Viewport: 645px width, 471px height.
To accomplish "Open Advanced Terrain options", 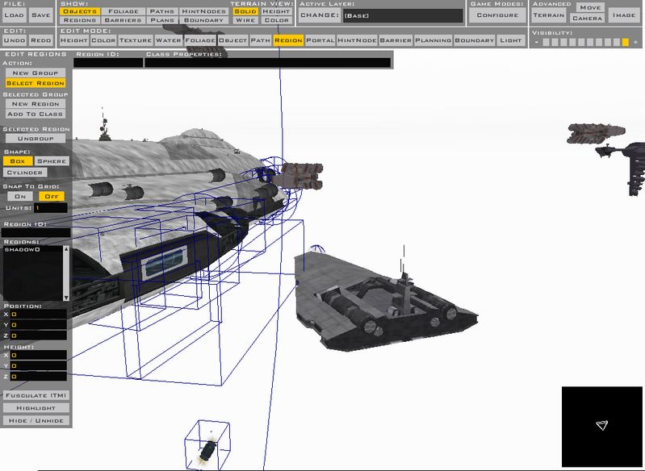I will [x=549, y=15].
